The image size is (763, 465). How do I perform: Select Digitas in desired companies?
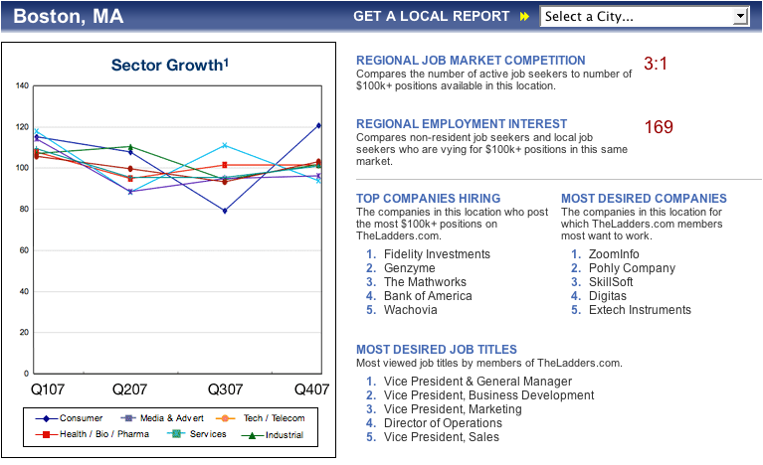[x=607, y=296]
